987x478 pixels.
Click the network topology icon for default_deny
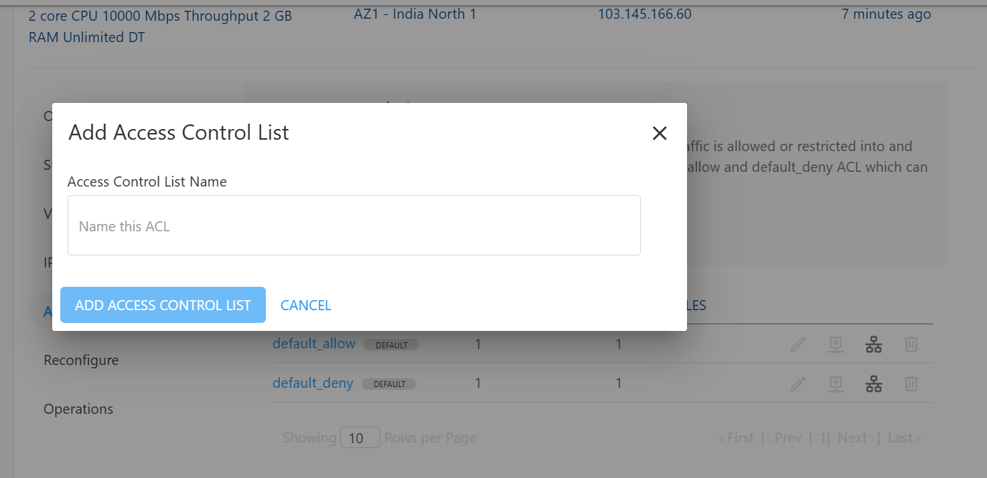coord(873,384)
